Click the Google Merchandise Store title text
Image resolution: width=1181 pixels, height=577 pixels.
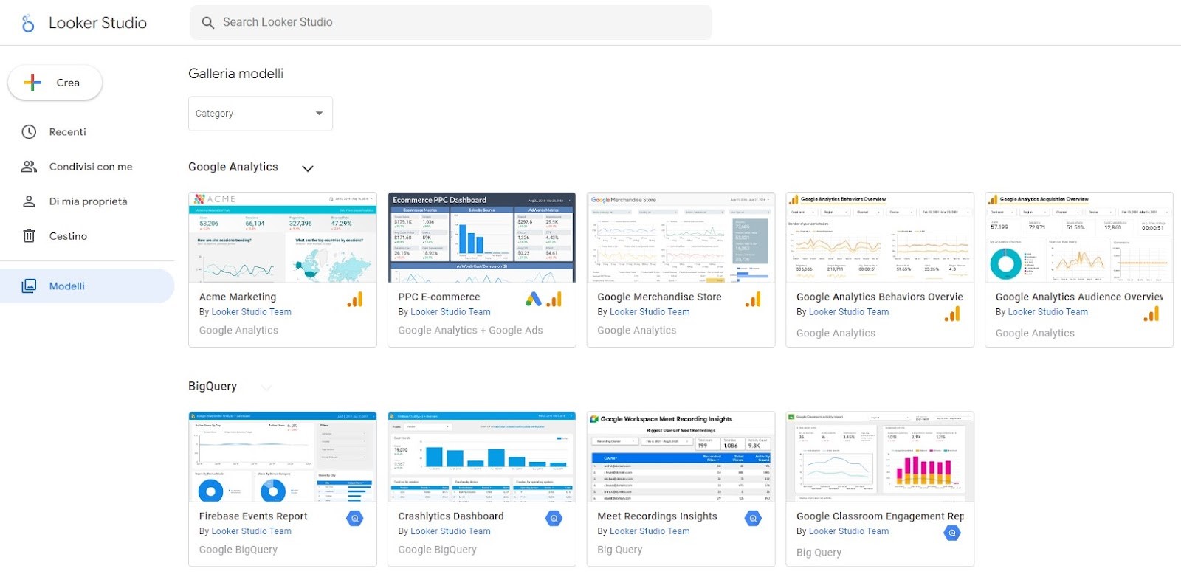pyautogui.click(x=659, y=297)
